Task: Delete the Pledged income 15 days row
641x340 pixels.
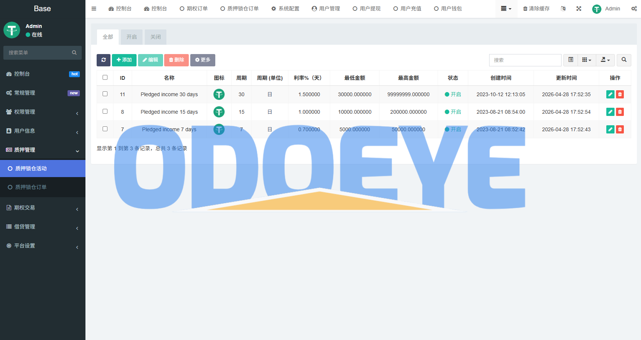Action: 620,112
